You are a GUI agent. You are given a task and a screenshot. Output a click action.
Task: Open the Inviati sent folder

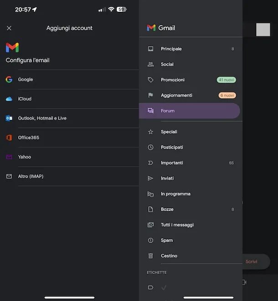click(167, 179)
